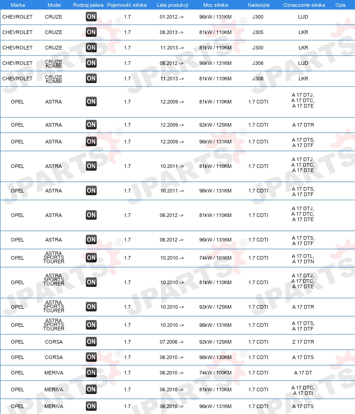Select the ON badge in Cruze Kombi LKR row
The width and height of the screenshot is (355, 414).
coord(91,79)
